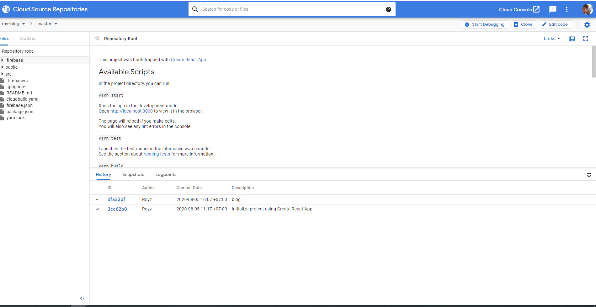Minimize the bottom history panel
This screenshot has width=596, height=307.
click(589, 175)
